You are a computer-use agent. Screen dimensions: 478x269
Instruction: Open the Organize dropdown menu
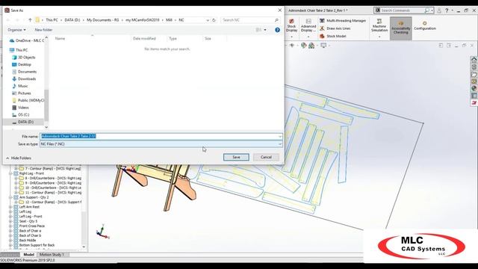click(x=16, y=30)
